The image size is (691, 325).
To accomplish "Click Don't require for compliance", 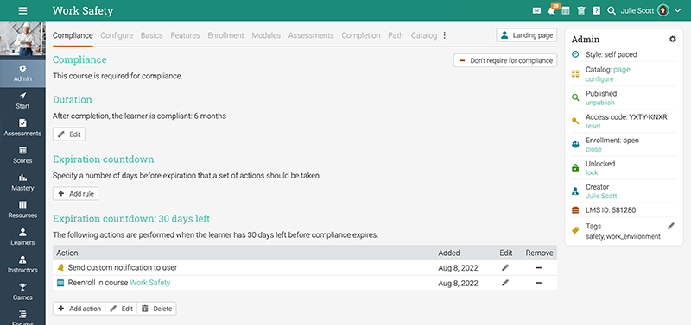I will (x=505, y=60).
